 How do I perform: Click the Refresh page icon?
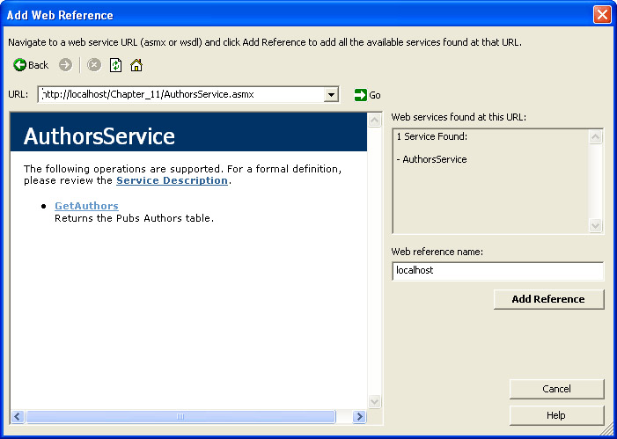point(115,65)
